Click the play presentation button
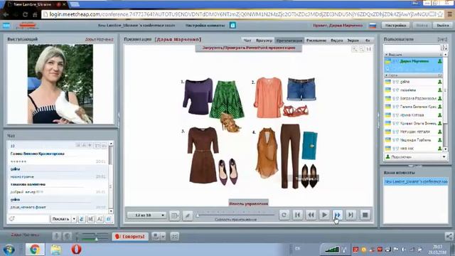Viewport: 455px width, 256px height. pos(324,215)
